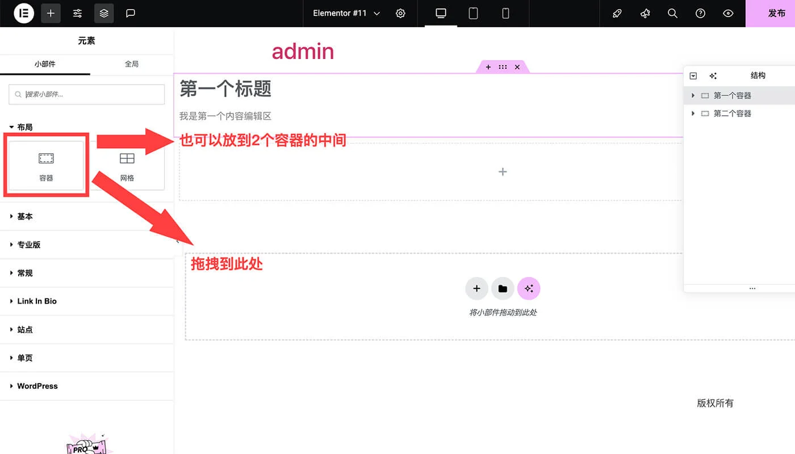Open site settings with the sliders icon
The image size is (795, 454).
click(x=77, y=13)
